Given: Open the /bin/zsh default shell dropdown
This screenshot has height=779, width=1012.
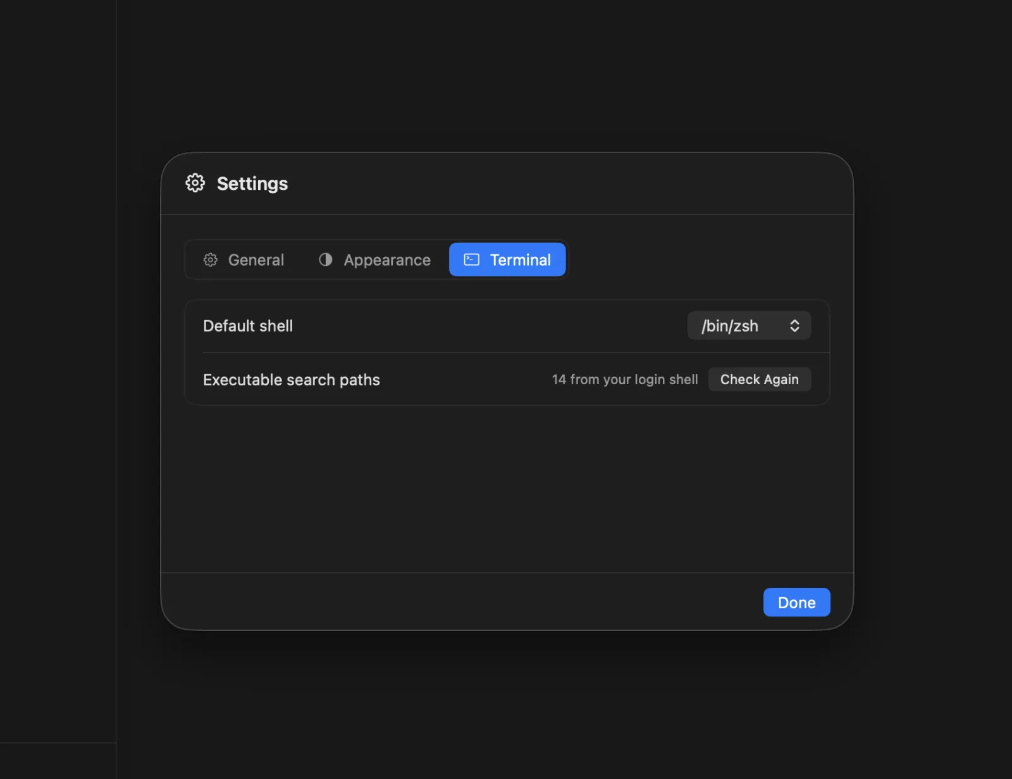Looking at the screenshot, I should pyautogui.click(x=749, y=326).
